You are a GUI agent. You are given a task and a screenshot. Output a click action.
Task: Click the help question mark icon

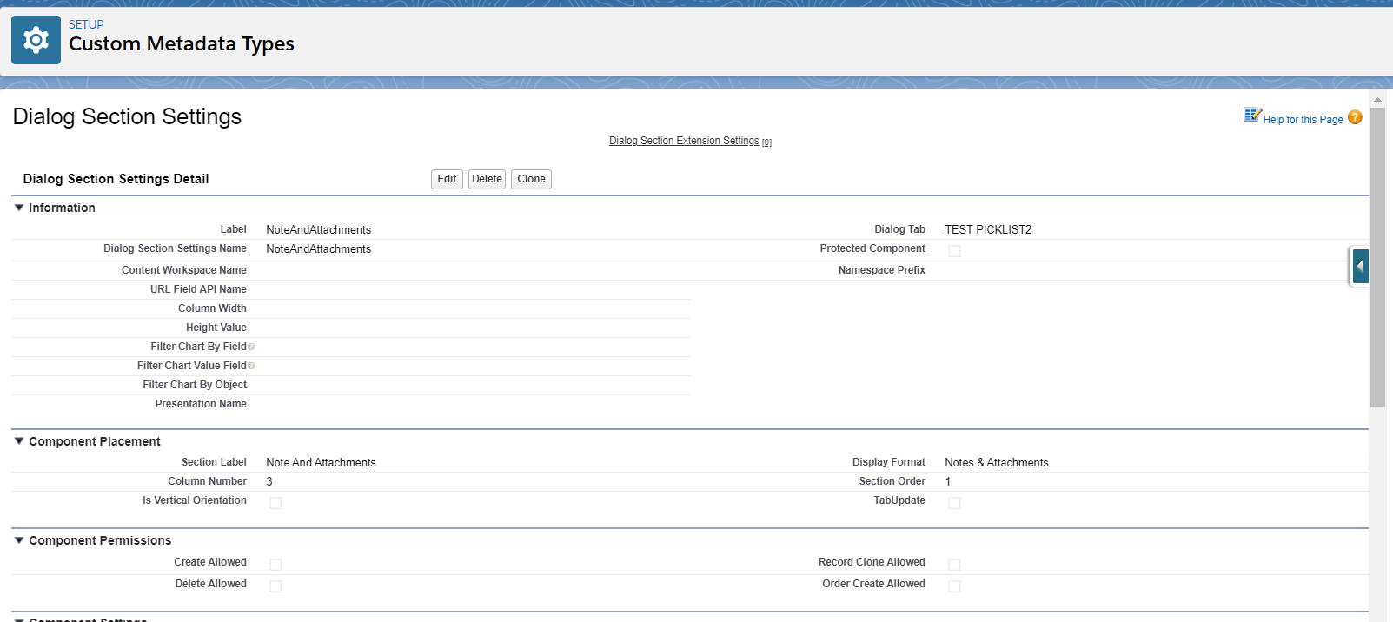[1355, 118]
